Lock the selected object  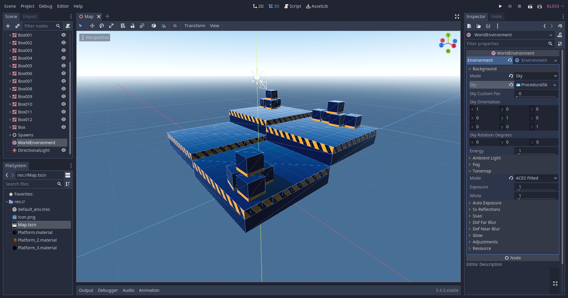(x=133, y=26)
